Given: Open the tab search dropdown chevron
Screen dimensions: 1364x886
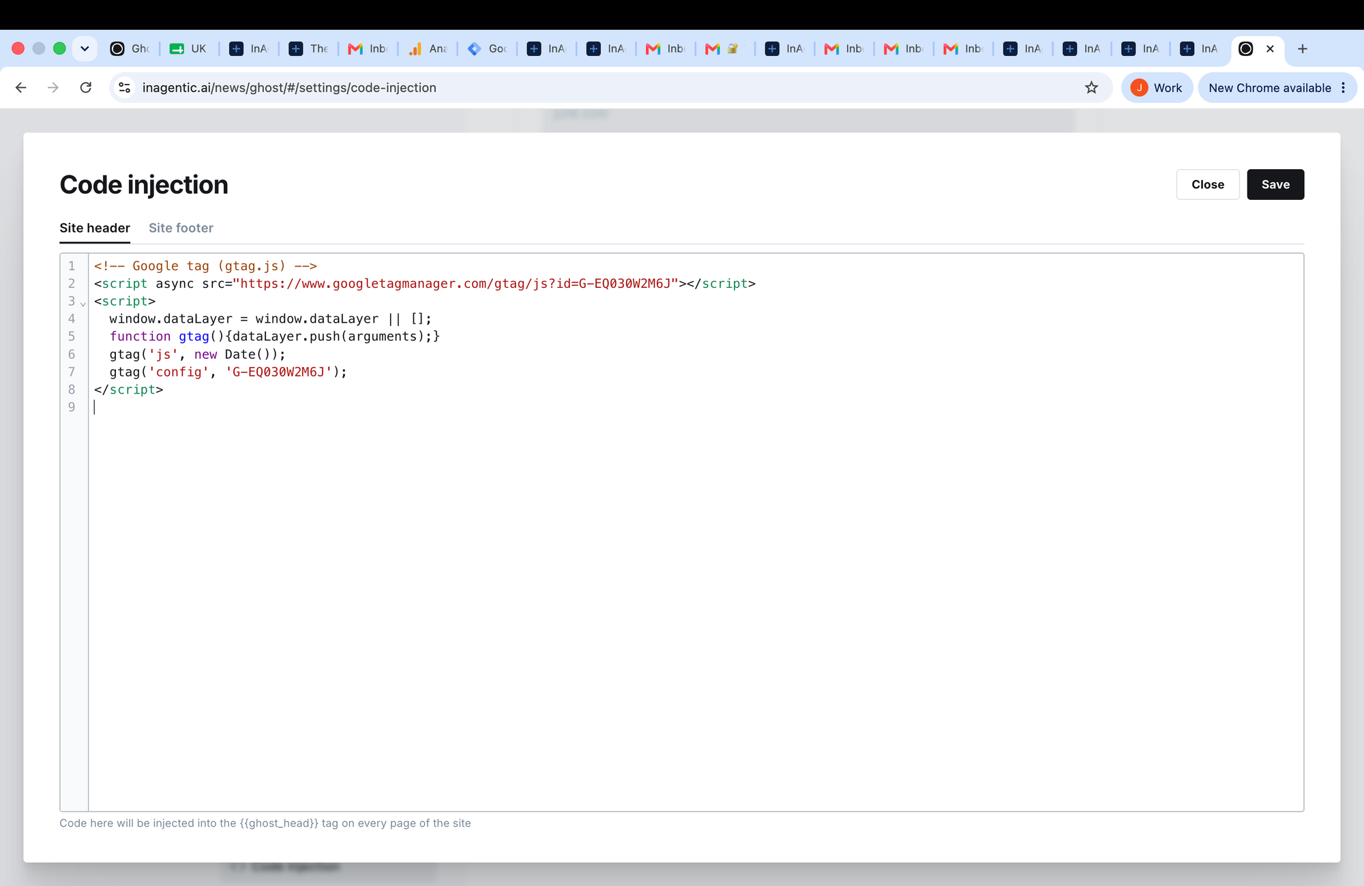Looking at the screenshot, I should [x=85, y=48].
